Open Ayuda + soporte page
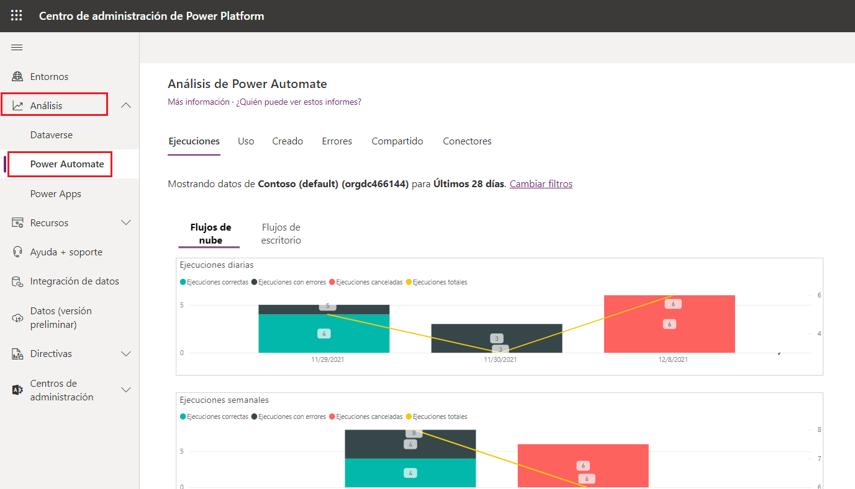Screen dimensions: 855x489 click(70, 252)
